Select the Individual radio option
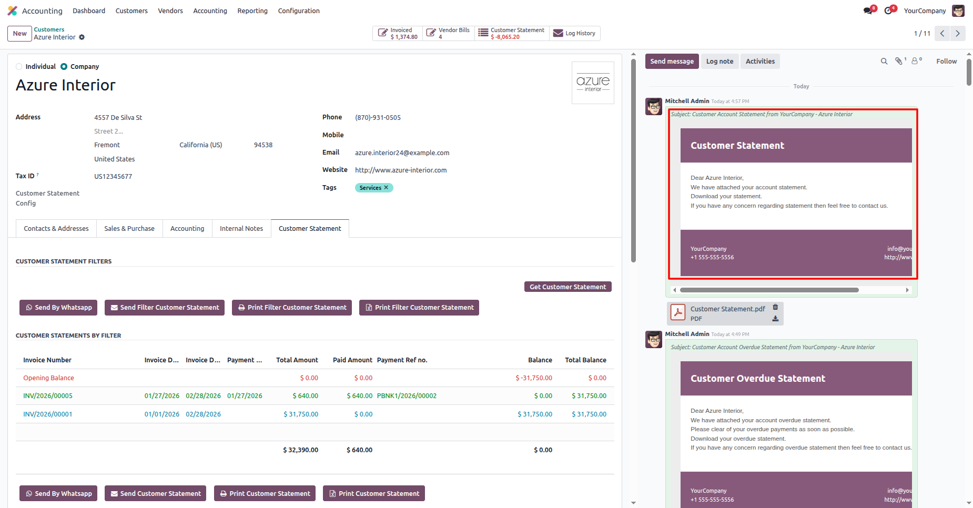 coord(19,67)
